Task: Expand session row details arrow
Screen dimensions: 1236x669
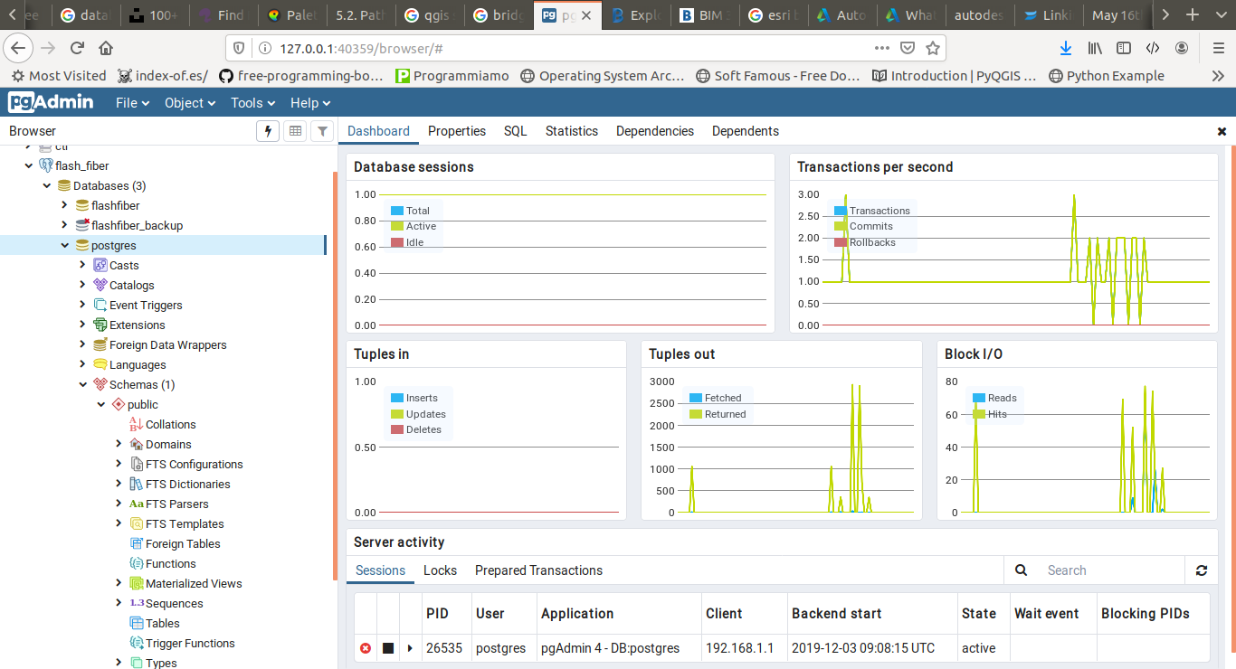Action: coord(410,648)
